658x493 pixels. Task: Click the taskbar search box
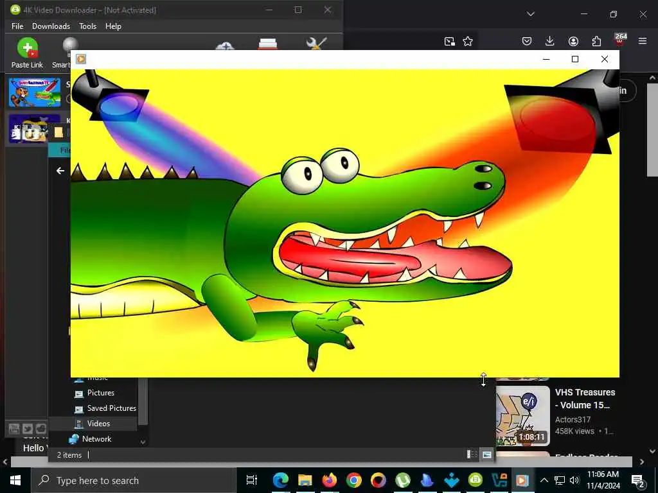(x=134, y=480)
